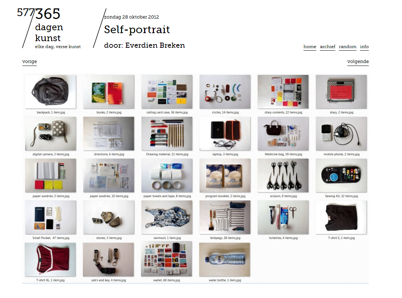The width and height of the screenshot is (402, 298).
Task: Open the Sewing Kit, 32 items thumbnail
Action: (x=341, y=175)
